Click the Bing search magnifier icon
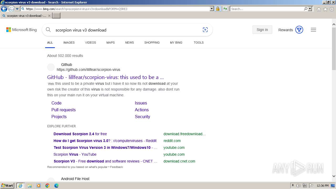 point(48,30)
